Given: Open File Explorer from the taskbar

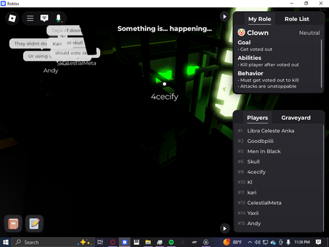Looking at the screenshot, I should (x=148, y=242).
